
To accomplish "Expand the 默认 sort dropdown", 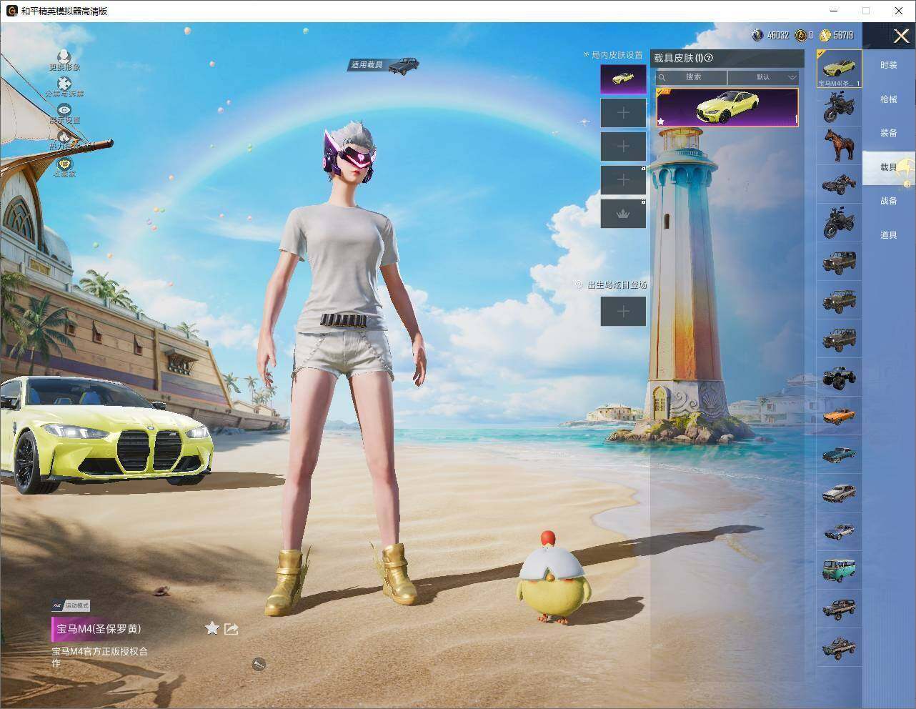I will 762,77.
